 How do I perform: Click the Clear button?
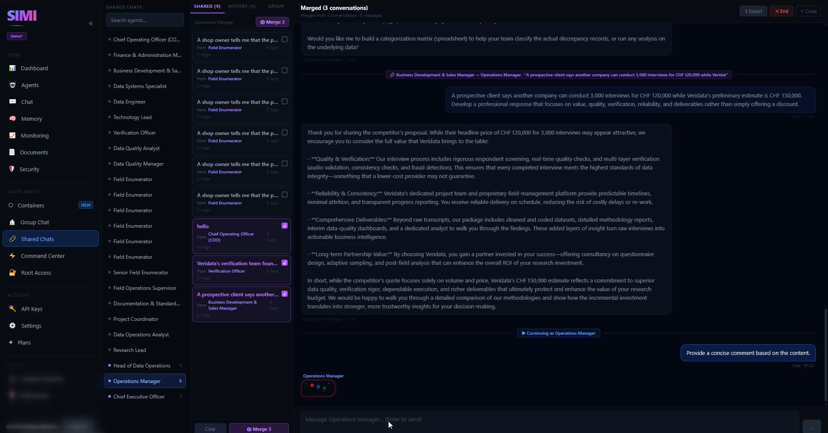point(210,429)
